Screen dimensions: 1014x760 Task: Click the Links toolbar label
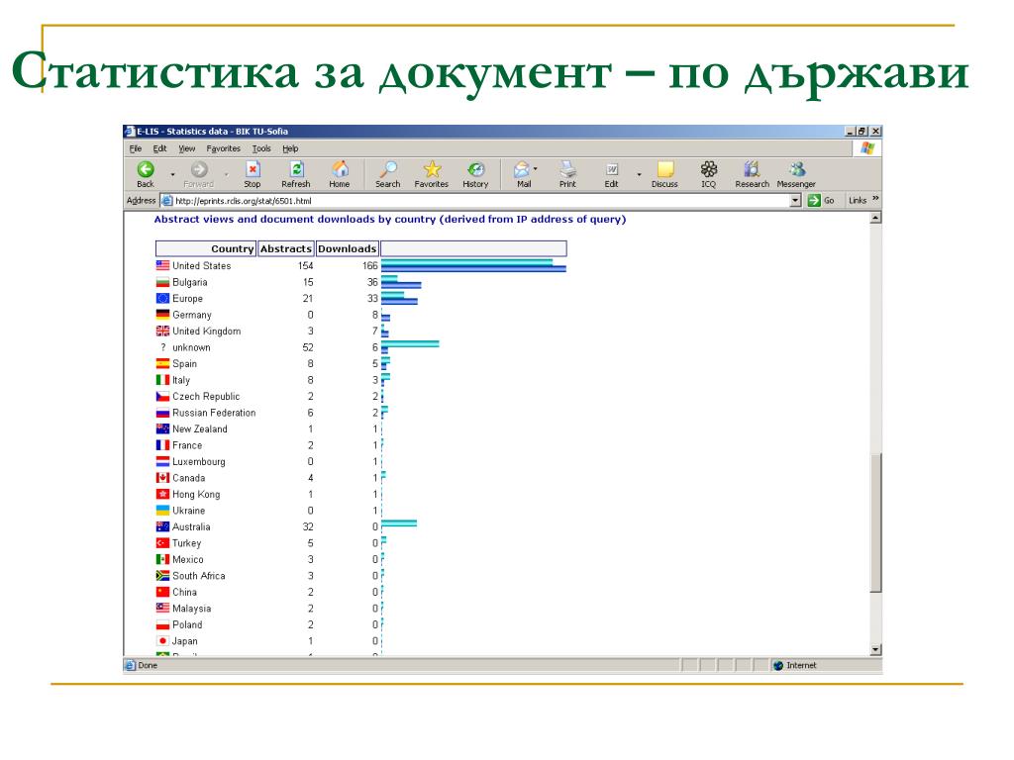(858, 200)
